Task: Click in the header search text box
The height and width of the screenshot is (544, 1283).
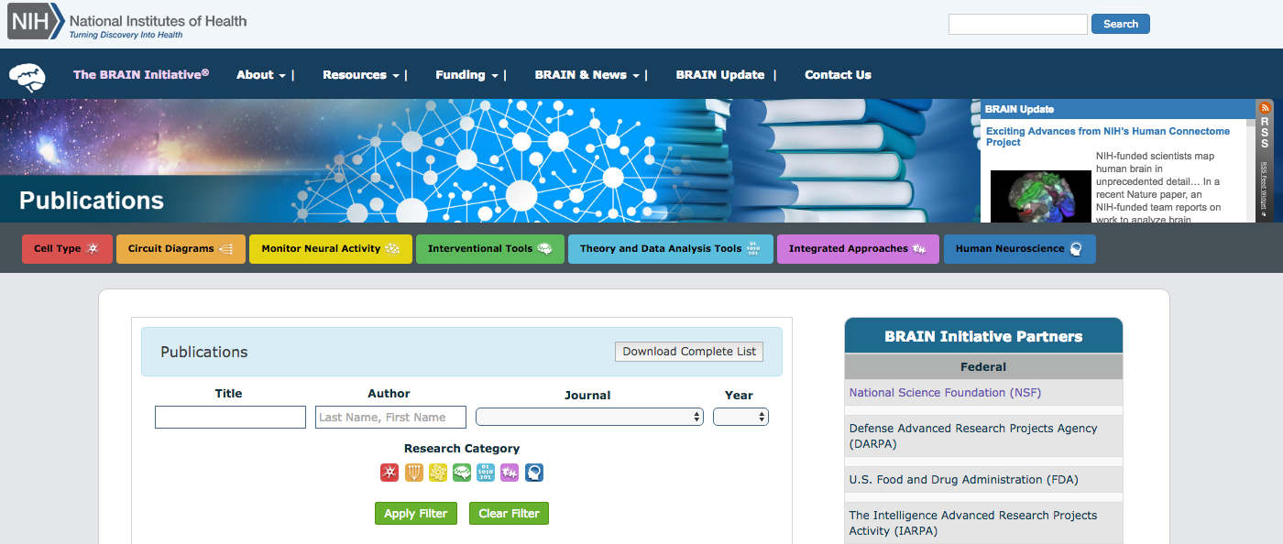Action: [1017, 24]
